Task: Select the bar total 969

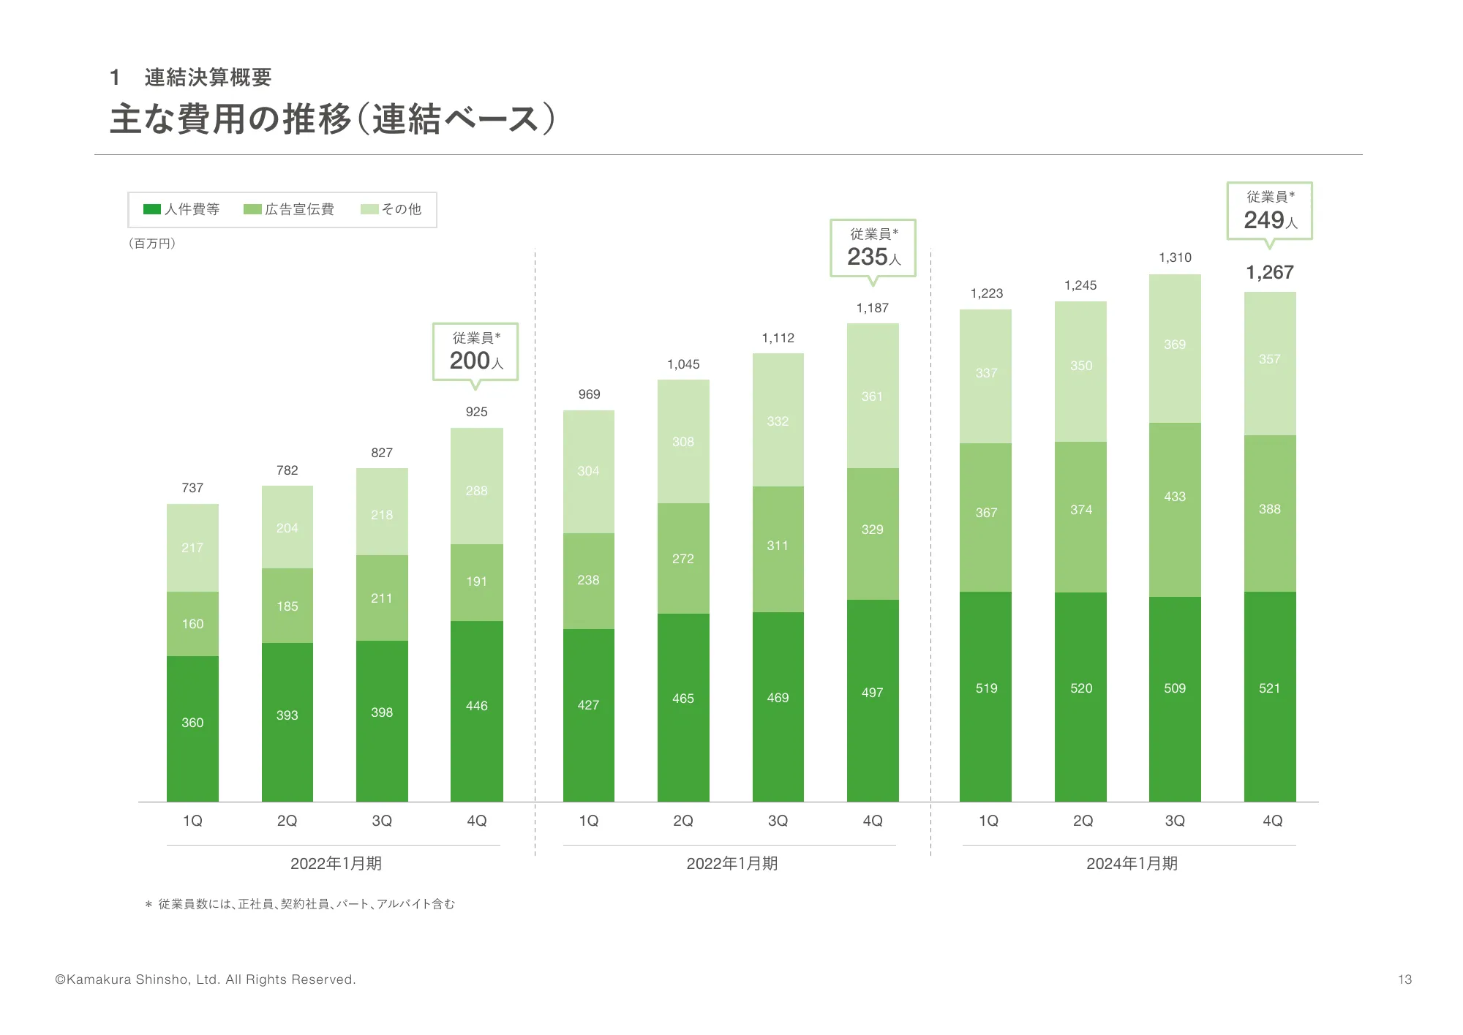Action: coord(589,394)
